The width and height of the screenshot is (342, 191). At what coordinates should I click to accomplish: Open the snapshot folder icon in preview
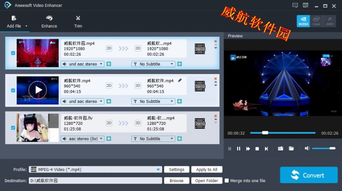pyautogui.click(x=291, y=148)
